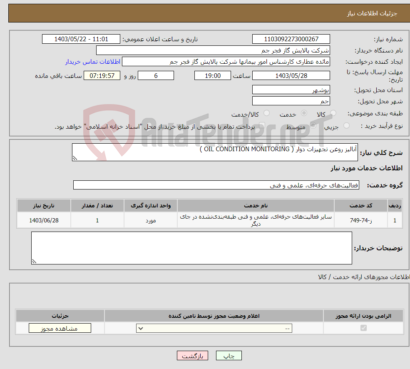Toggle the mandatory license checkbox

(363, 328)
